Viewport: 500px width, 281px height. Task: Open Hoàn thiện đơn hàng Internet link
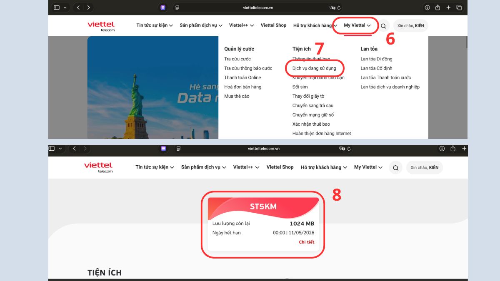click(x=322, y=134)
